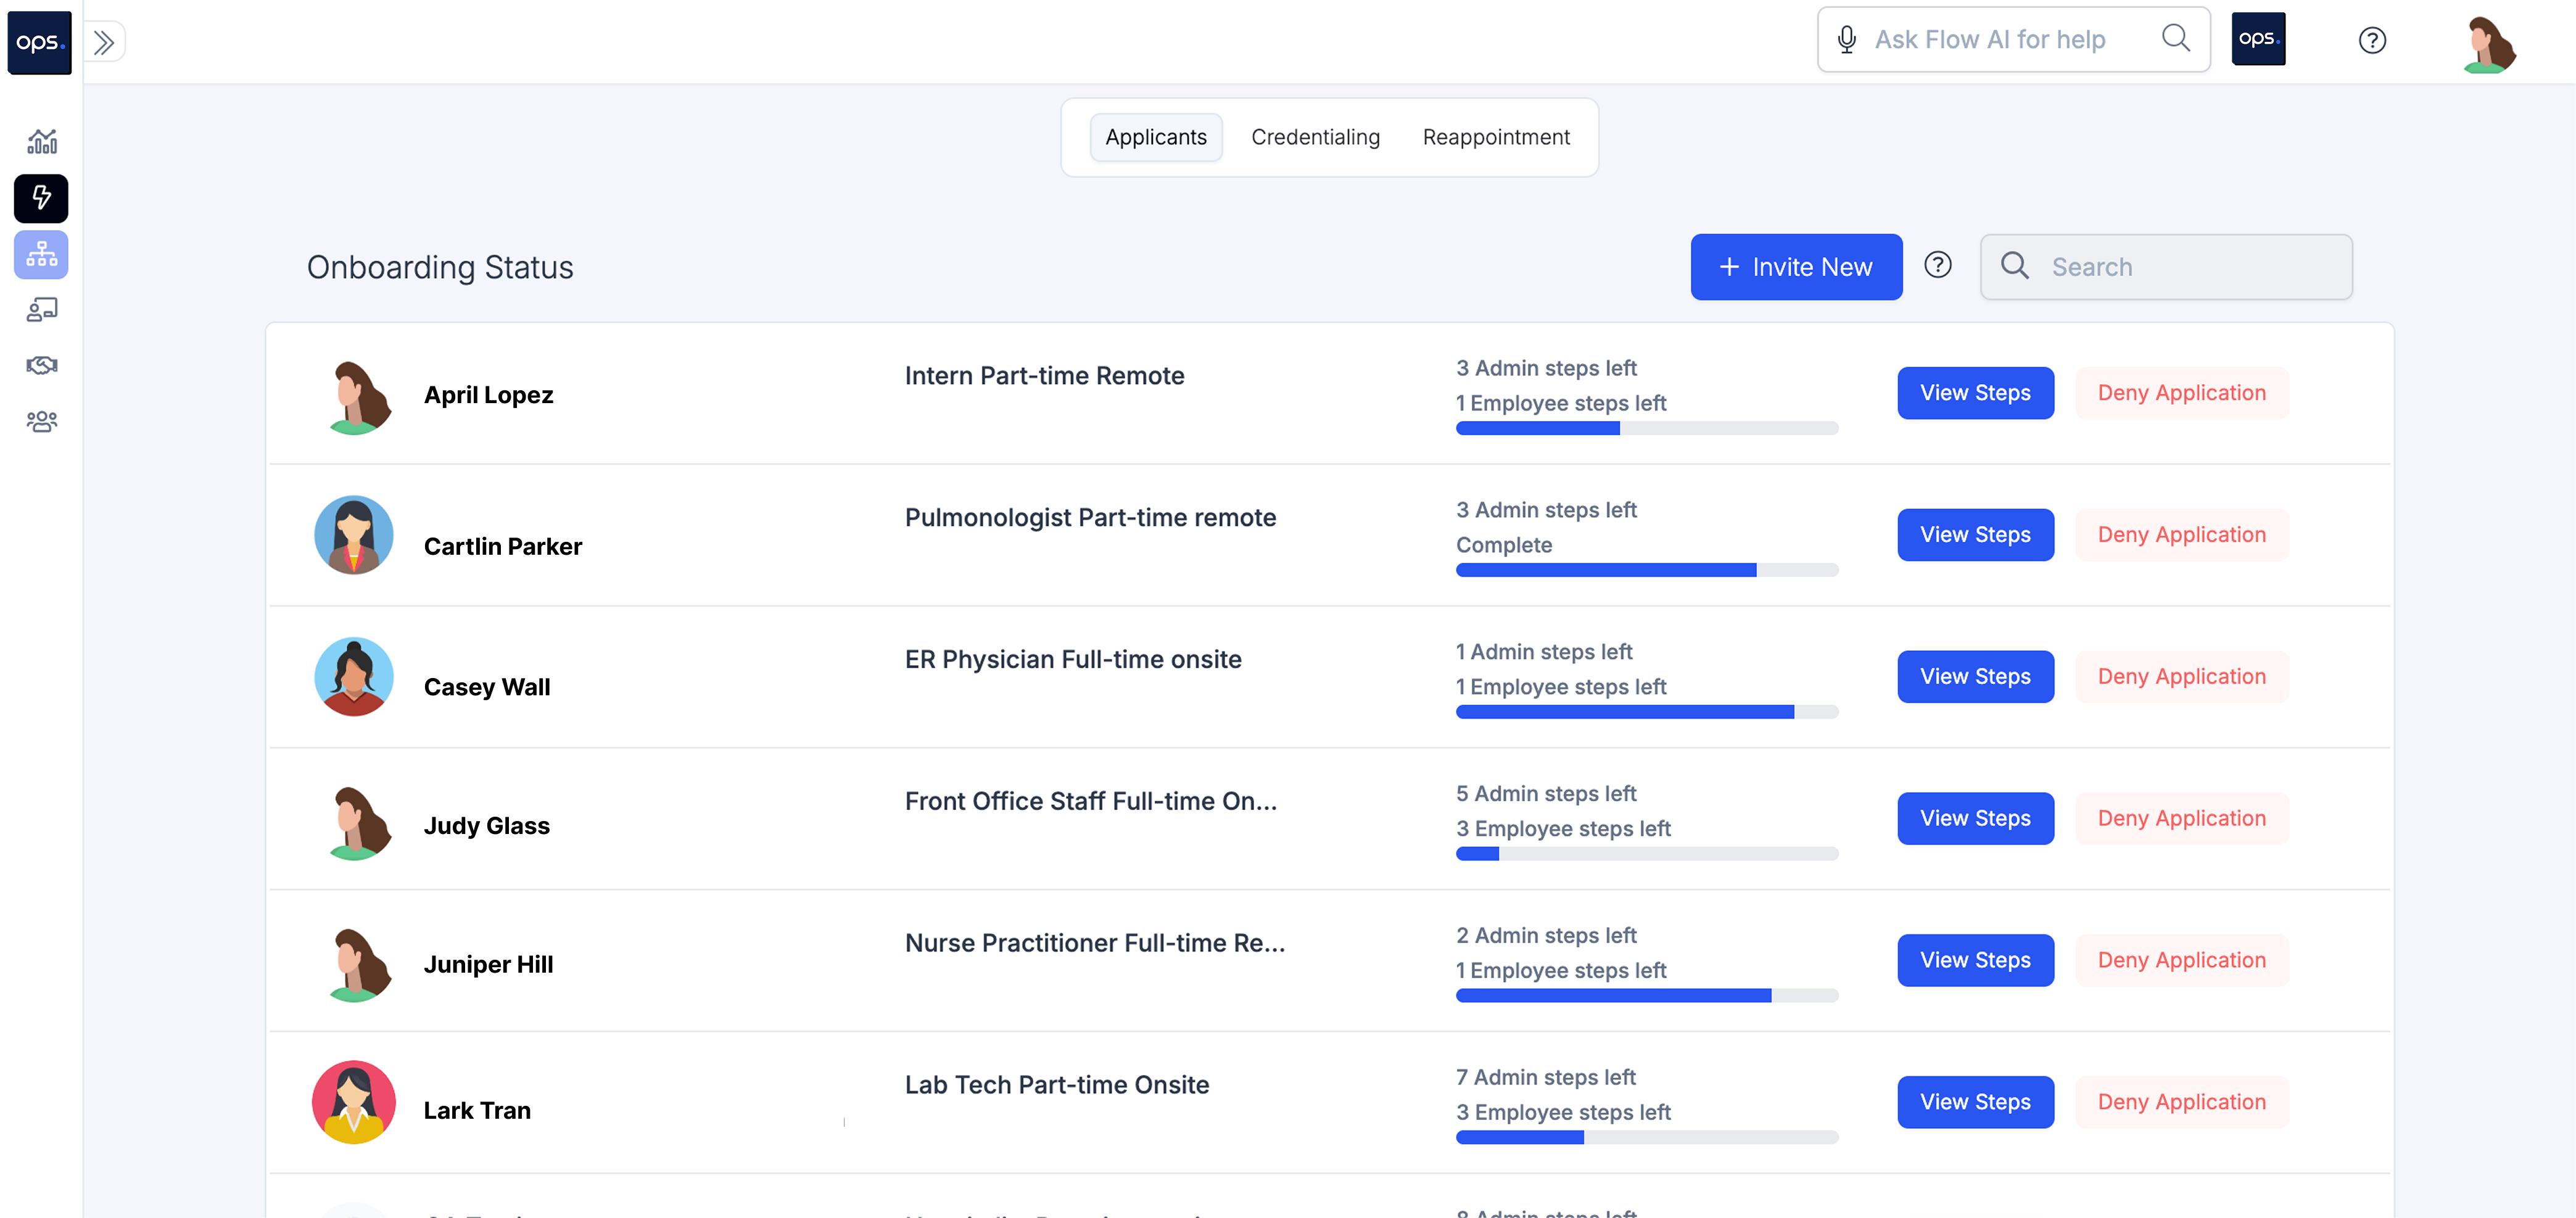Click the Invite New button

click(1795, 267)
